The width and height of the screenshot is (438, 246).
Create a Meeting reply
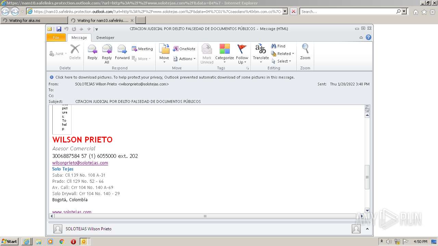(142, 49)
